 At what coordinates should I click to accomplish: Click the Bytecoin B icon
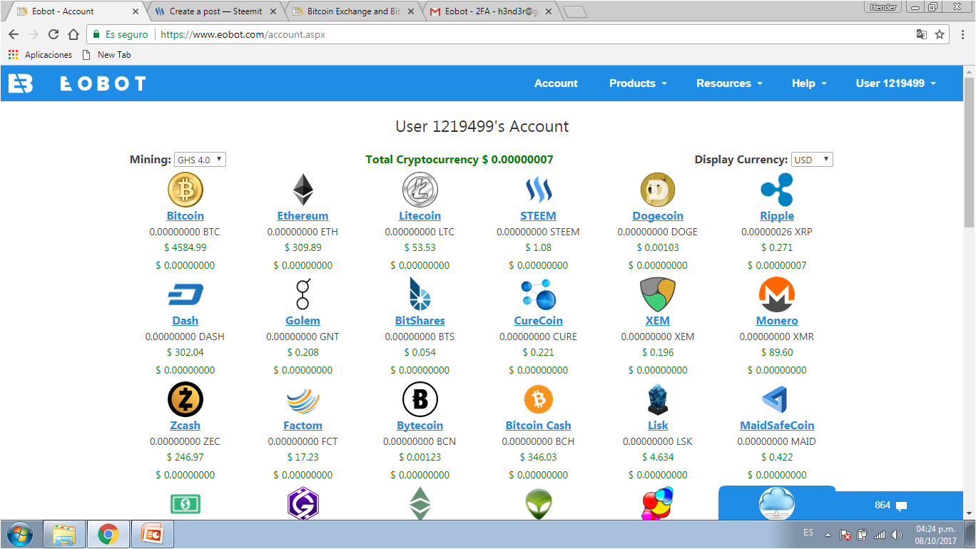420,399
